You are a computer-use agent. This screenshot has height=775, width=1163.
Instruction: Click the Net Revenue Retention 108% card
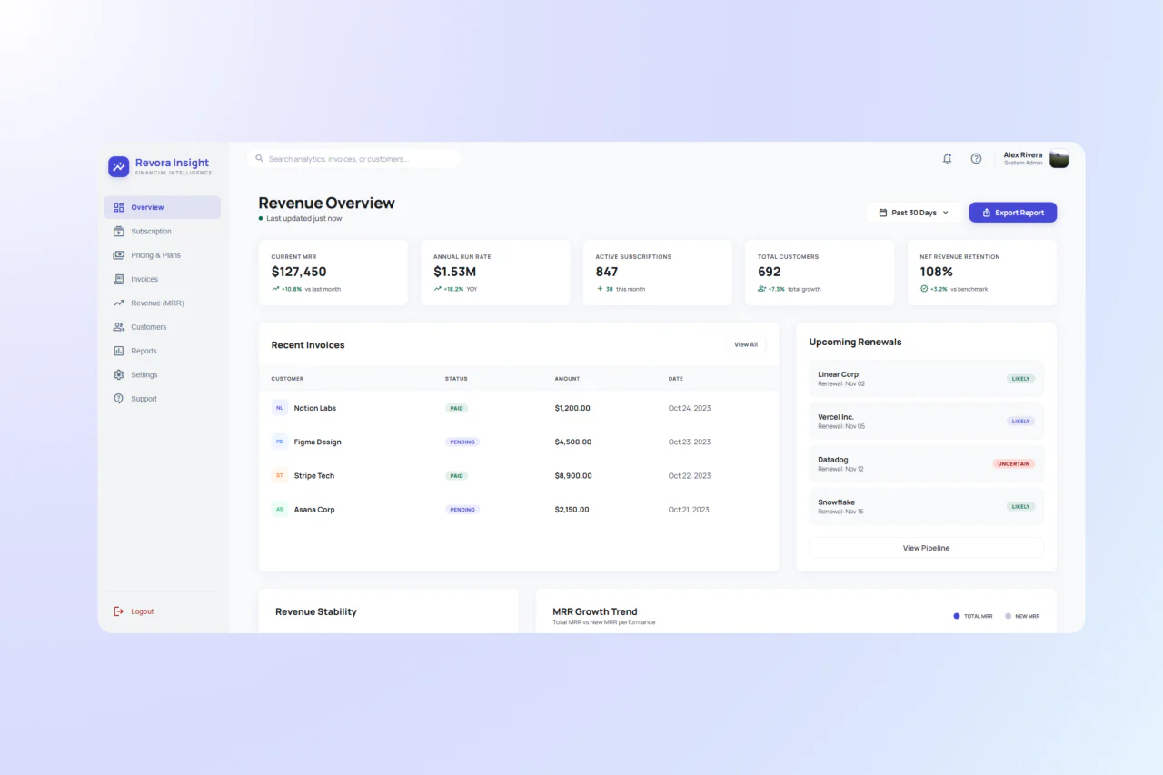pyautogui.click(x=982, y=273)
